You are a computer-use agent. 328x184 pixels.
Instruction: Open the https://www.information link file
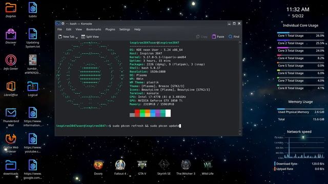point(33,112)
